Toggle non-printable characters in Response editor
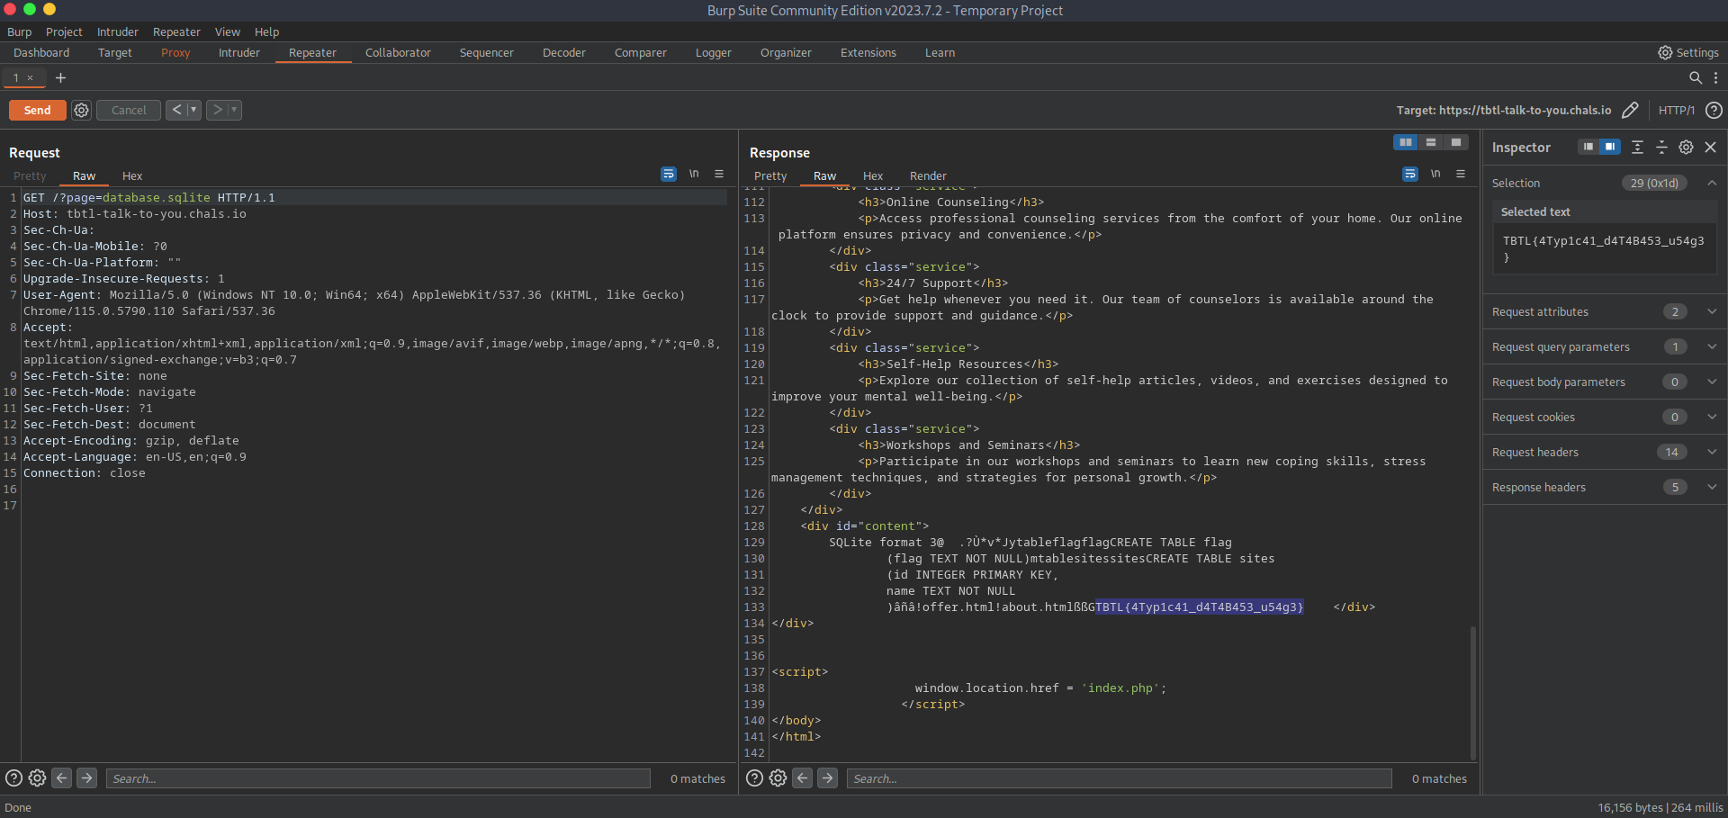The image size is (1728, 818). pos(1435,174)
